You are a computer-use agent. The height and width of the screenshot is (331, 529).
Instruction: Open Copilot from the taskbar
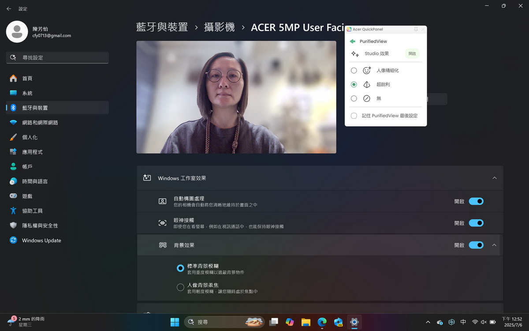[290, 322]
